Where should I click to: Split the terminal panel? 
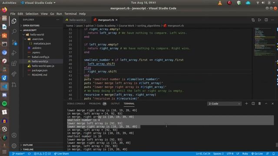253,104
